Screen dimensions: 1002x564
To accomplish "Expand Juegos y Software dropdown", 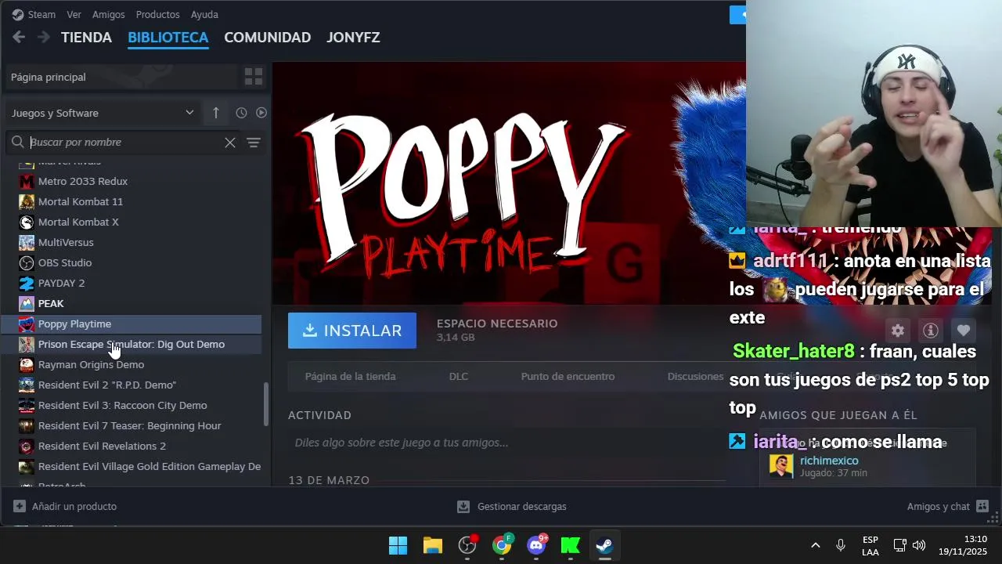I will pos(102,113).
